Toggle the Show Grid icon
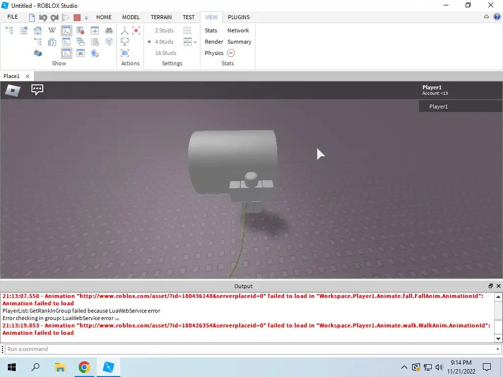 click(x=187, y=30)
